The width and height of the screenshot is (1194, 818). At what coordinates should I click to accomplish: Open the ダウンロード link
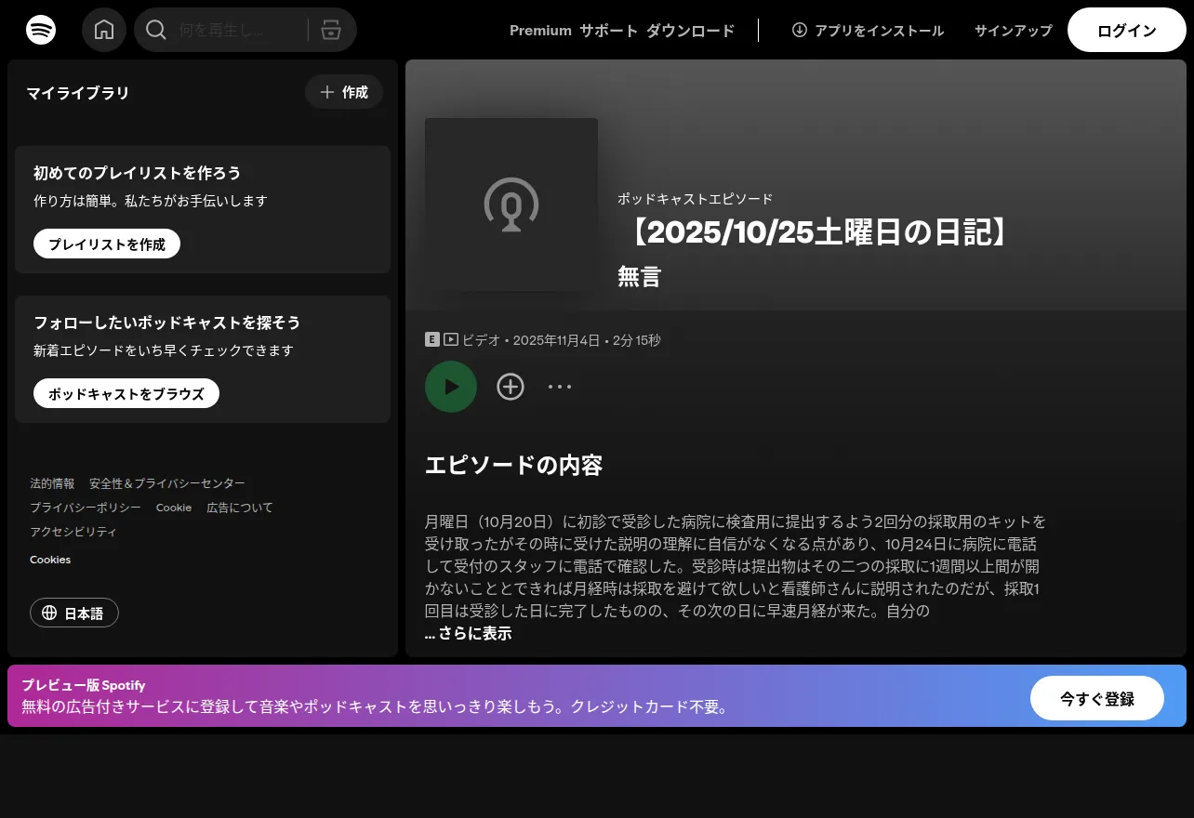pyautogui.click(x=691, y=31)
